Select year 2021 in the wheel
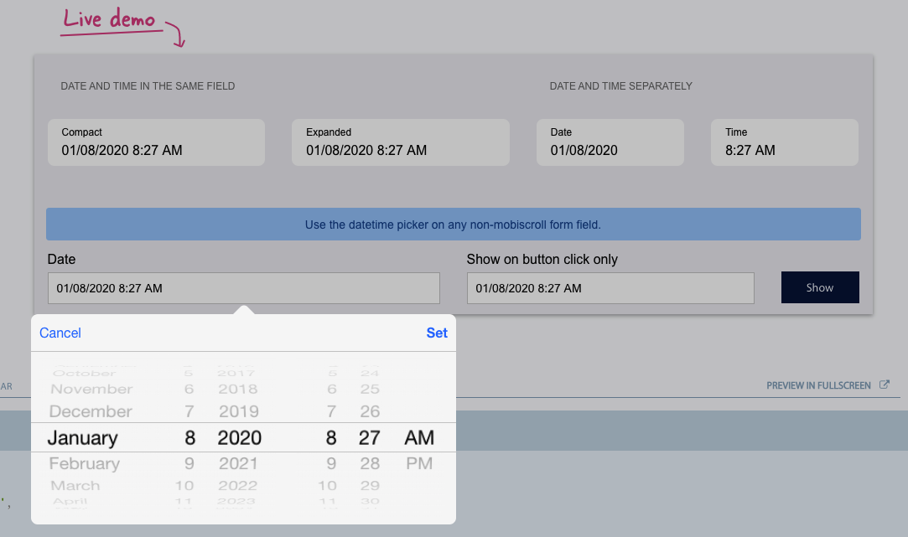The width and height of the screenshot is (908, 537). [238, 463]
